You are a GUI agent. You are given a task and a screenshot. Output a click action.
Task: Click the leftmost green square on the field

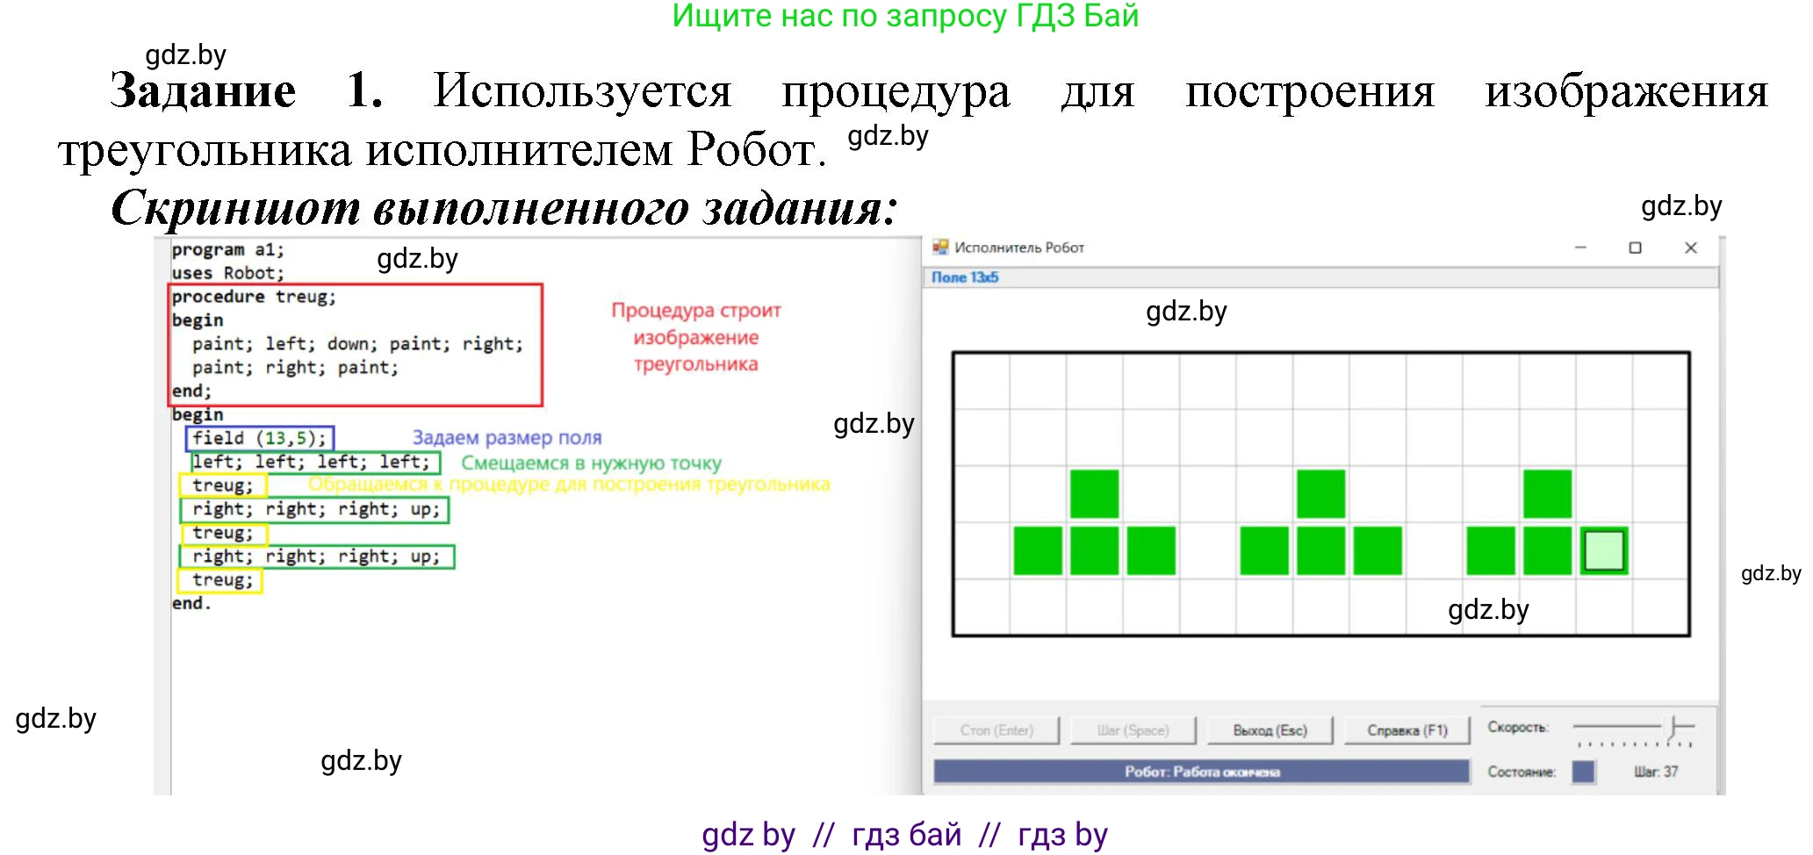1040,549
